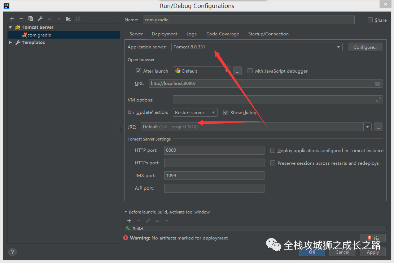Viewport: 394px width, 263px height.
Task: Click the AJP port field
Action: (214, 188)
